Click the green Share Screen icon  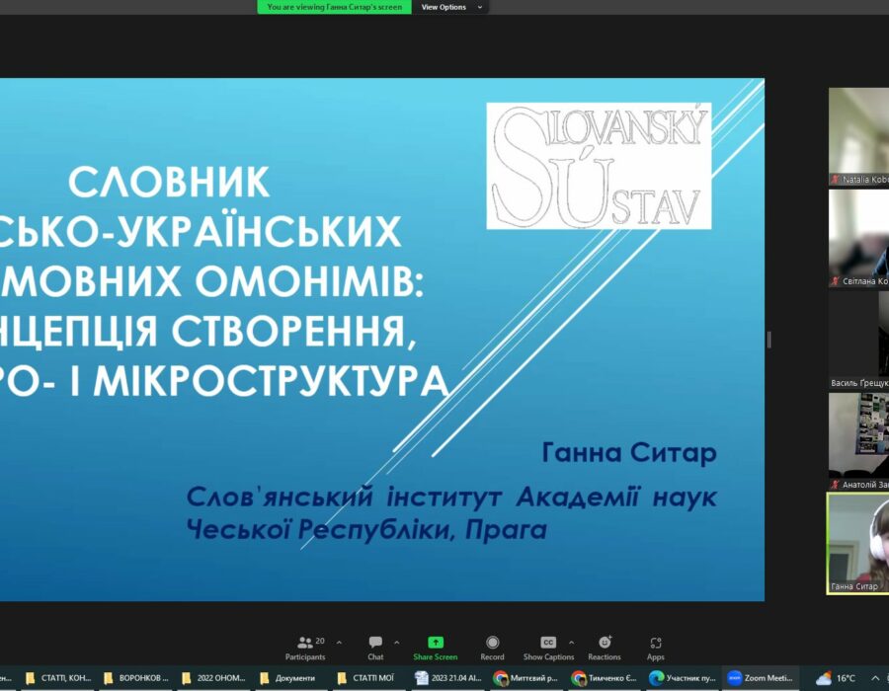[435, 642]
